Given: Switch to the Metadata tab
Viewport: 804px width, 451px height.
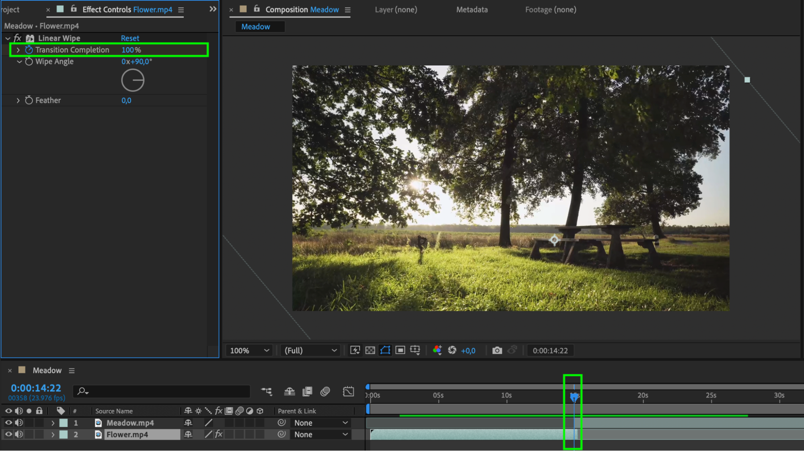Looking at the screenshot, I should coord(472,10).
